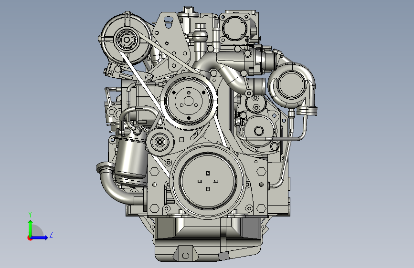Select the cylindrical oil filter canister
This screenshot has width=414, height=268.
131,157
